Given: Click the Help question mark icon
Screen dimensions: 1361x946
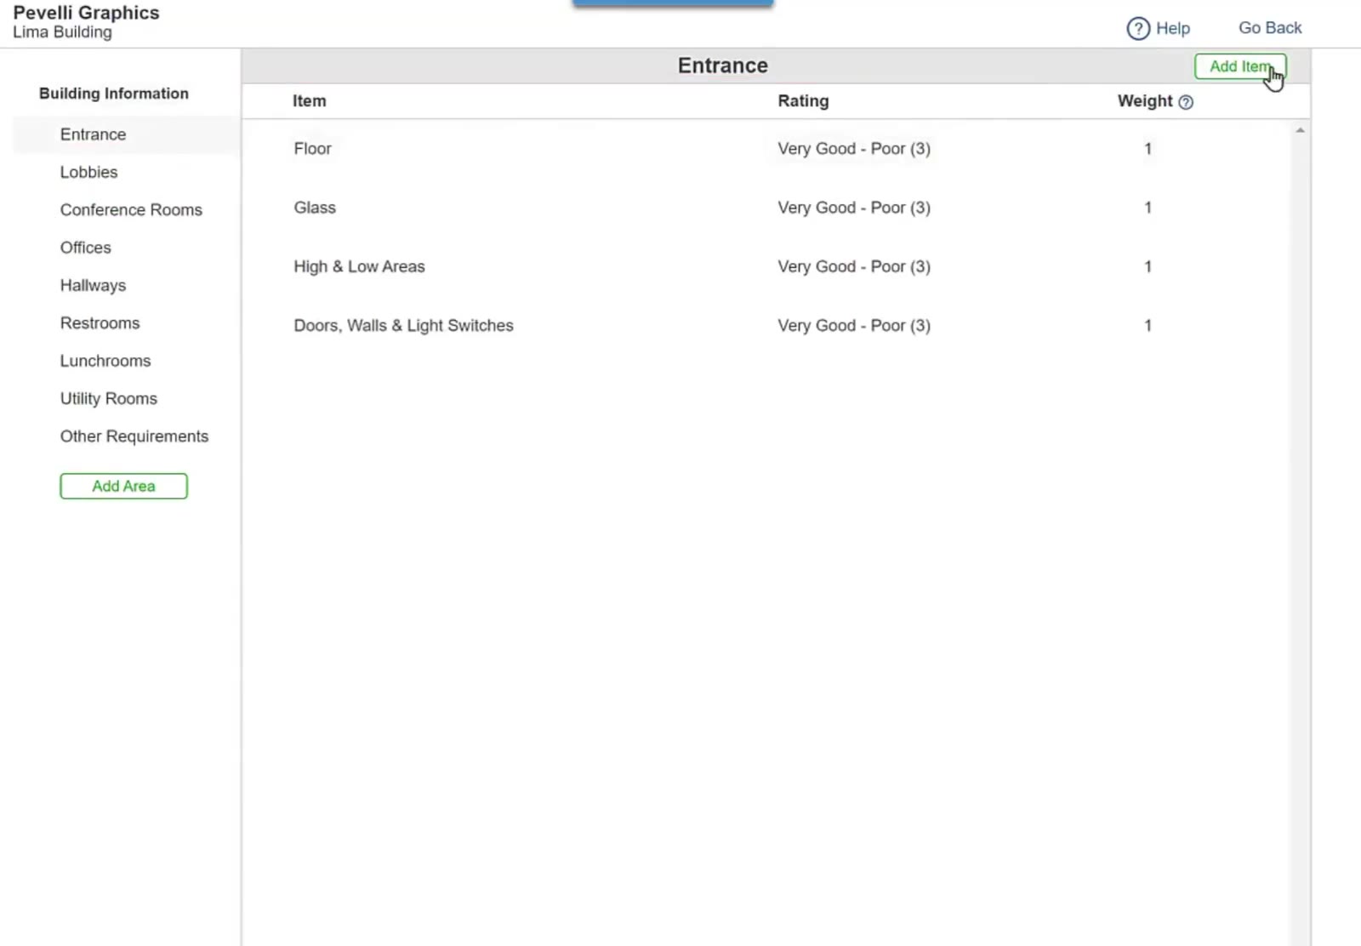Looking at the screenshot, I should (x=1138, y=29).
